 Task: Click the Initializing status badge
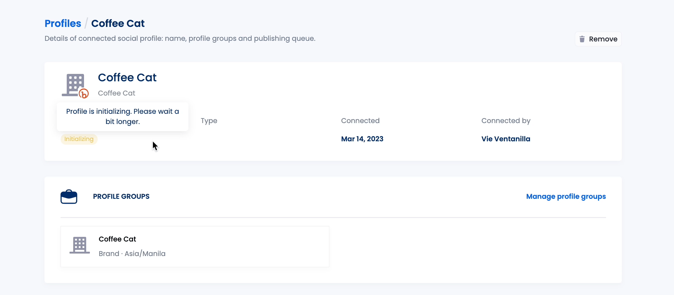79,139
